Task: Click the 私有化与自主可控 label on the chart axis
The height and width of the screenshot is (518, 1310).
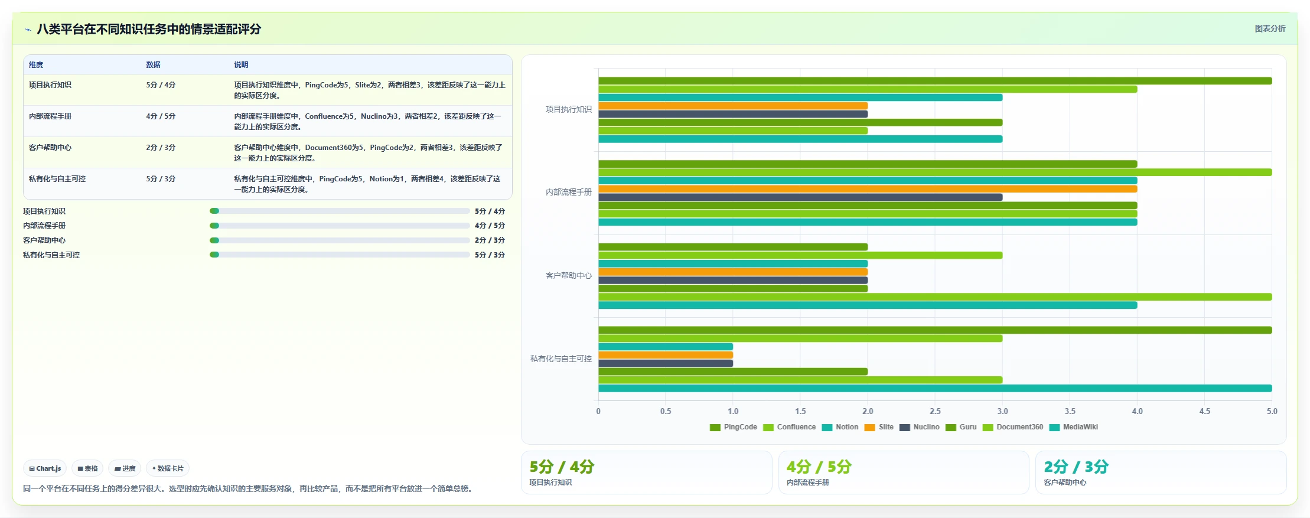Action: tap(561, 359)
